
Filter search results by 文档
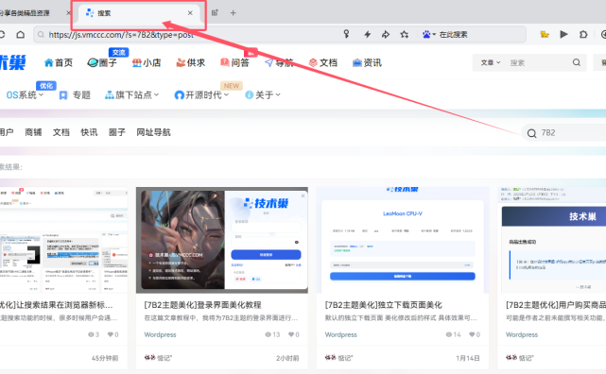(61, 132)
